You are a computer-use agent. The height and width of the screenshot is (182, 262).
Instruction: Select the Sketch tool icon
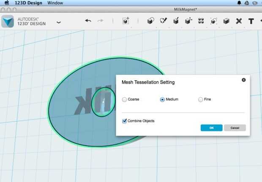tap(163, 21)
